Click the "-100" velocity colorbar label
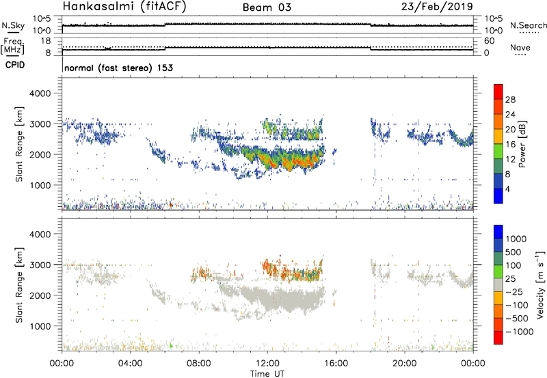 click(516, 305)
